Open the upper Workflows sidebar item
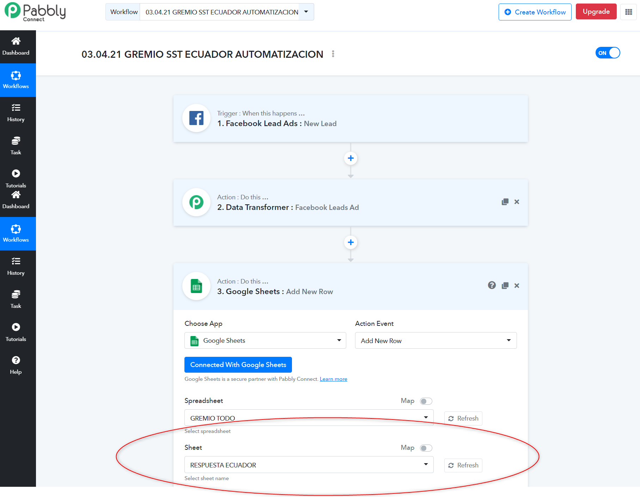This screenshot has width=640, height=497. tap(16, 80)
